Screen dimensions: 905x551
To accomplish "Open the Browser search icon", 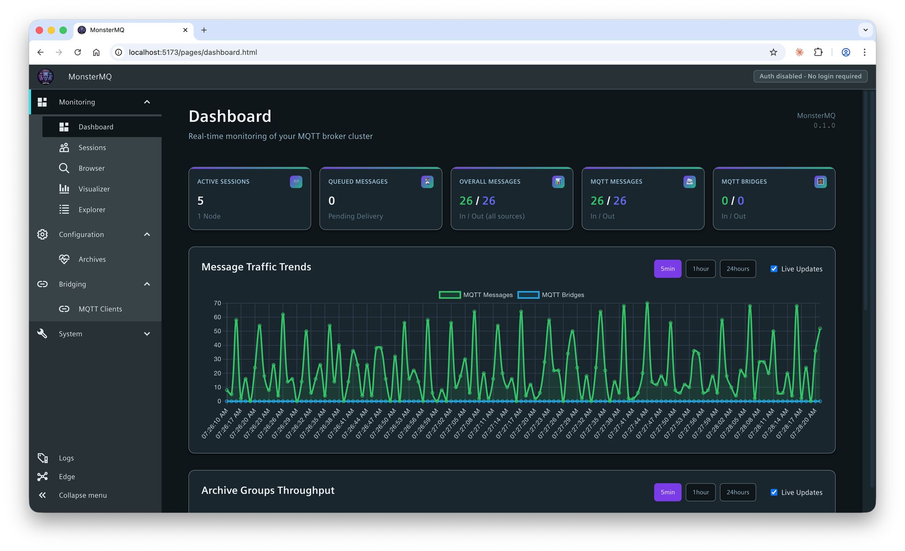I will (x=64, y=168).
